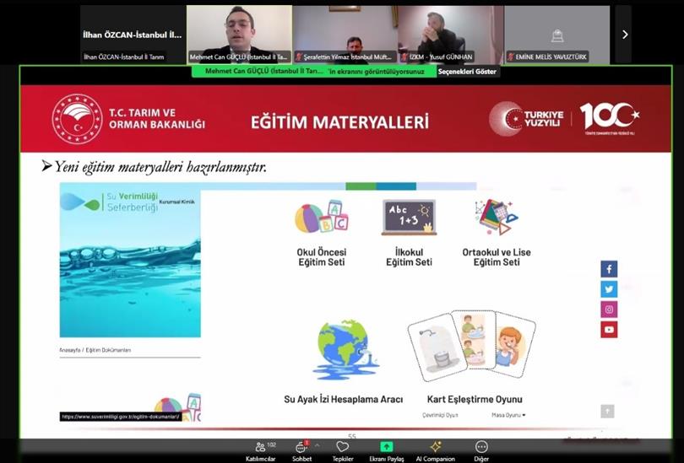Click the green Ekranı Paylaş icon
This screenshot has height=463, width=684.
[386, 447]
